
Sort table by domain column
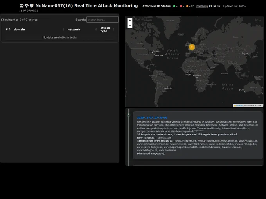click(x=39, y=29)
